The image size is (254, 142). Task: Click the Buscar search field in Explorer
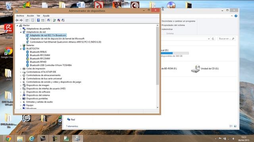pos(226,39)
